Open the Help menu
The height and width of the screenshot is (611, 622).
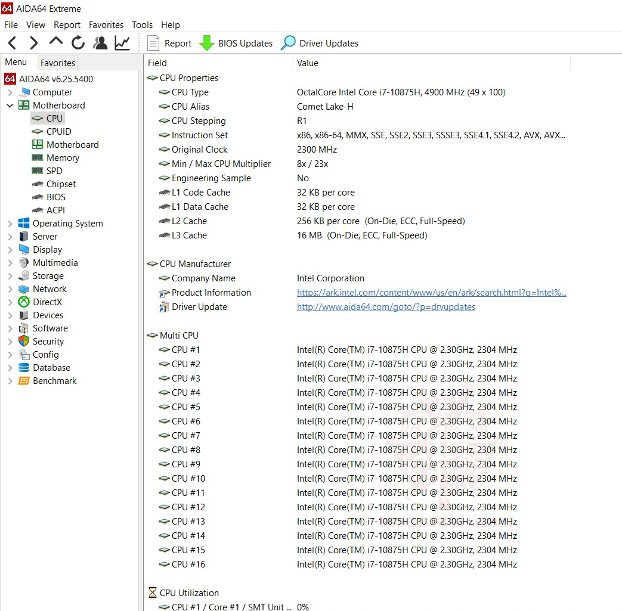170,25
